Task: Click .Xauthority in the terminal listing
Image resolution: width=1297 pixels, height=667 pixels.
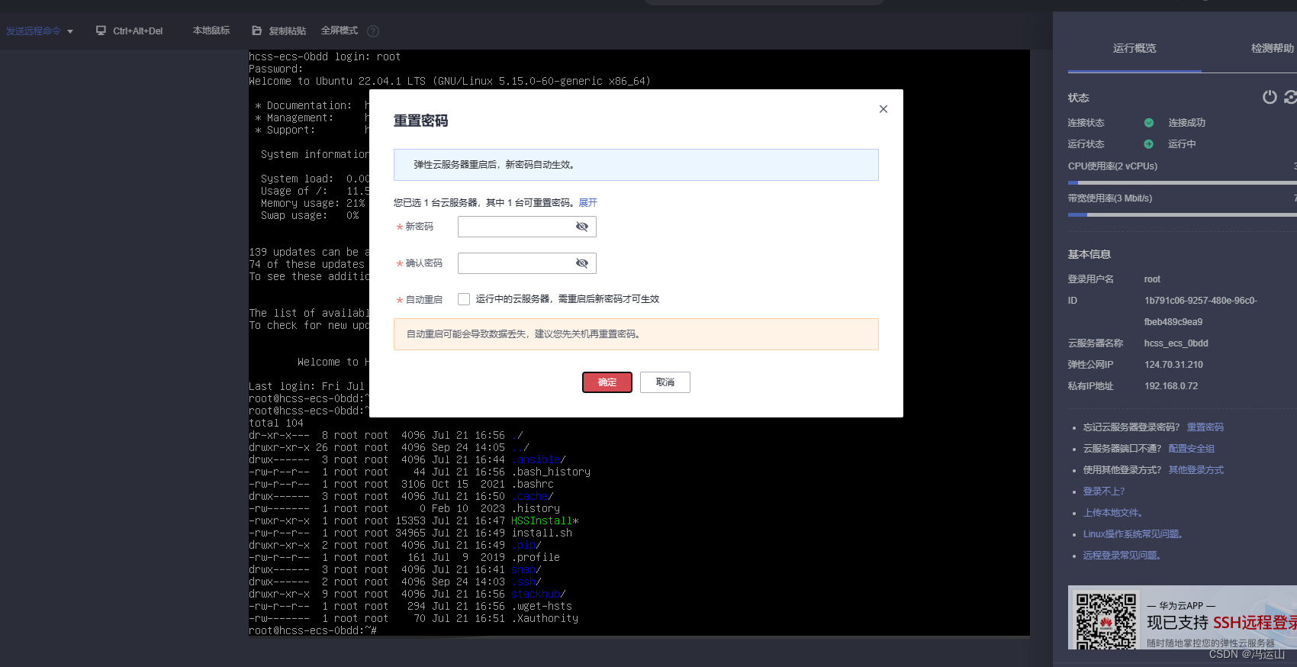Action: (x=545, y=619)
